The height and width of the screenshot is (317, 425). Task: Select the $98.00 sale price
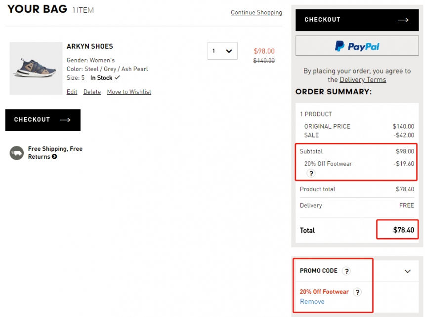[264, 51]
